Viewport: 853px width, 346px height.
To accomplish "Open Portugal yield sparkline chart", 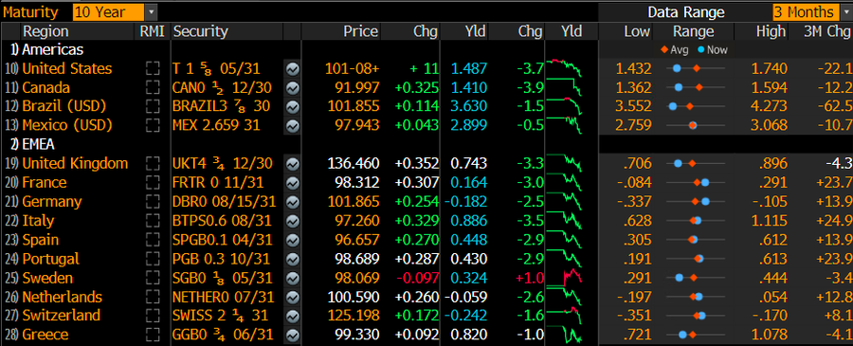I will [564, 259].
